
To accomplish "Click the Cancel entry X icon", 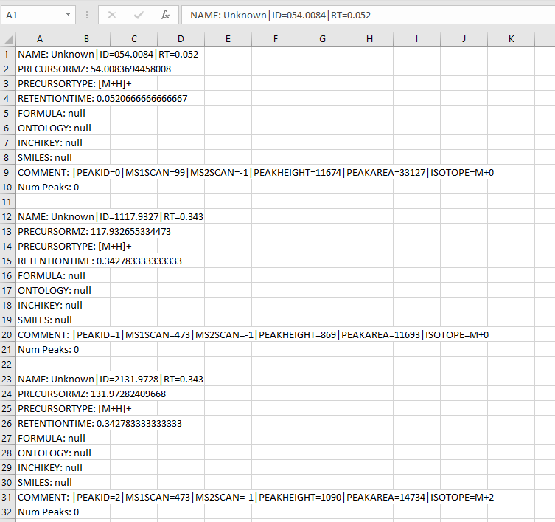I will [x=112, y=15].
